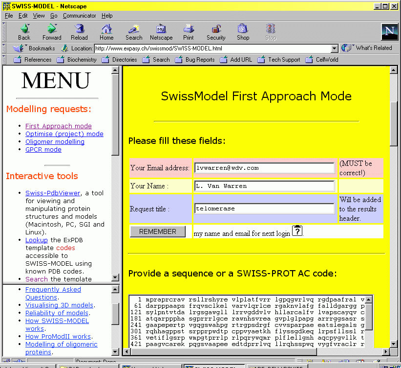Click the question mark help icon
The height and width of the screenshot is (368, 401).
pyautogui.click(x=297, y=230)
